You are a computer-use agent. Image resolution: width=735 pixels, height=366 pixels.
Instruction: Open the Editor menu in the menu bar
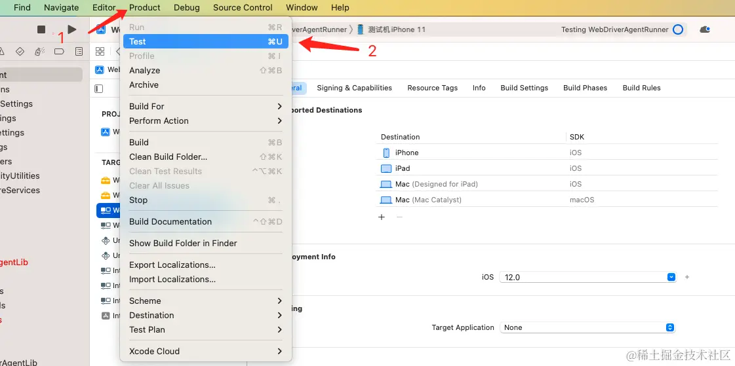point(104,7)
